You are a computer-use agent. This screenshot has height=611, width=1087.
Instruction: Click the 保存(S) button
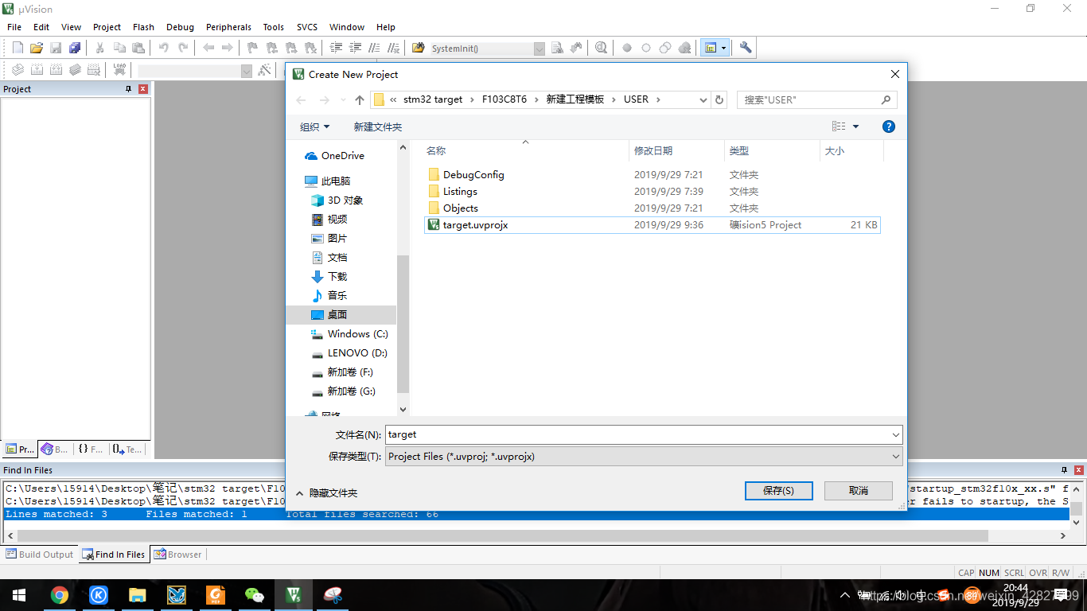tap(778, 491)
